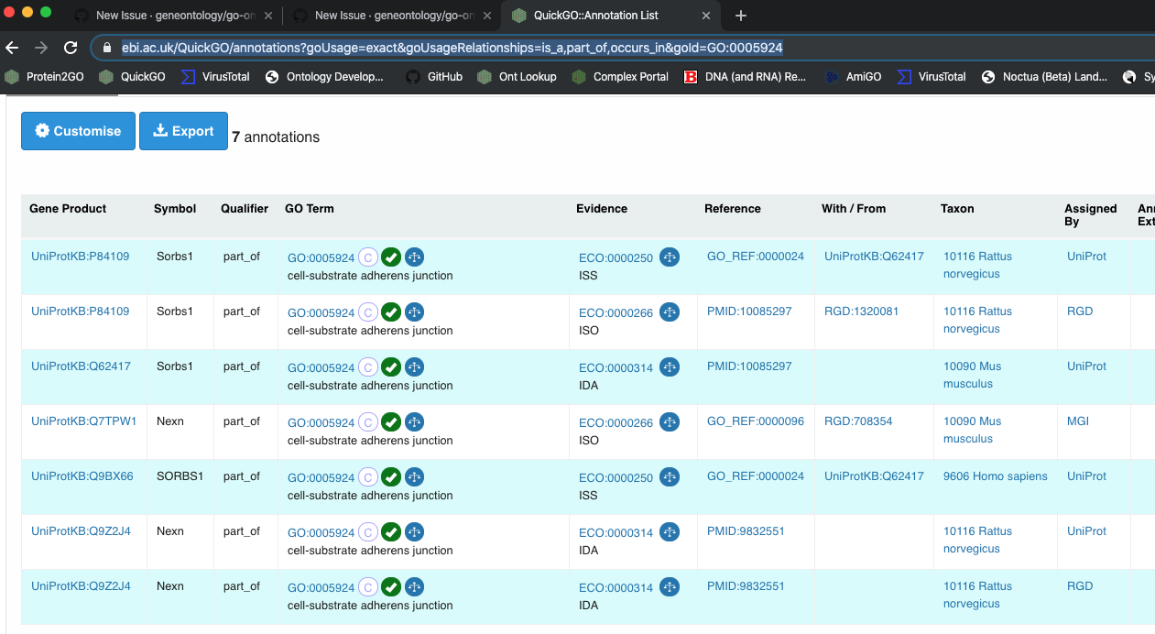Click the With / From column header
The height and width of the screenshot is (634, 1155).
(854, 209)
